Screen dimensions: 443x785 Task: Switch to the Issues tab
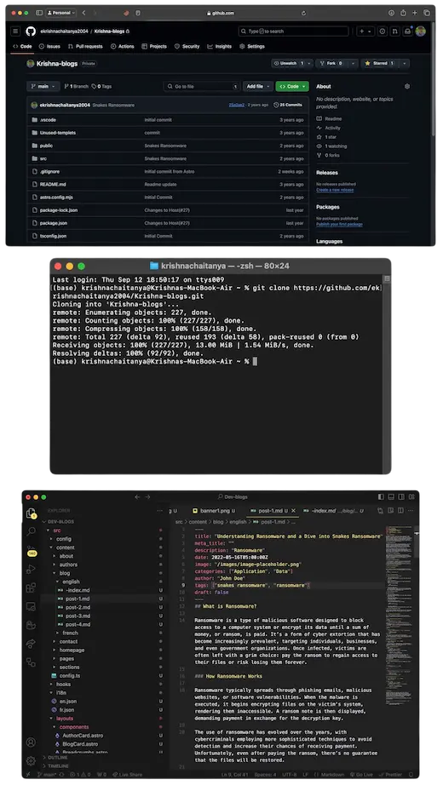pyautogui.click(x=49, y=46)
